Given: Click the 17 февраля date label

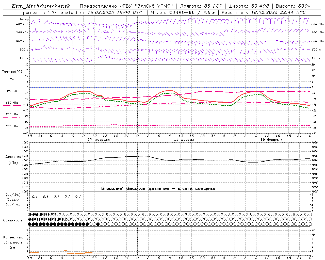Looking at the screenshot, I should 99,140.
